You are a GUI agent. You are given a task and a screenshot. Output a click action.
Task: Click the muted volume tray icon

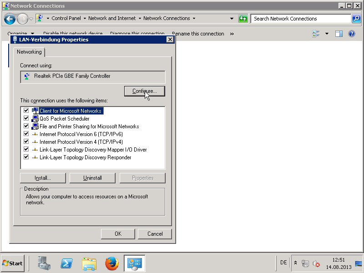click(316, 263)
